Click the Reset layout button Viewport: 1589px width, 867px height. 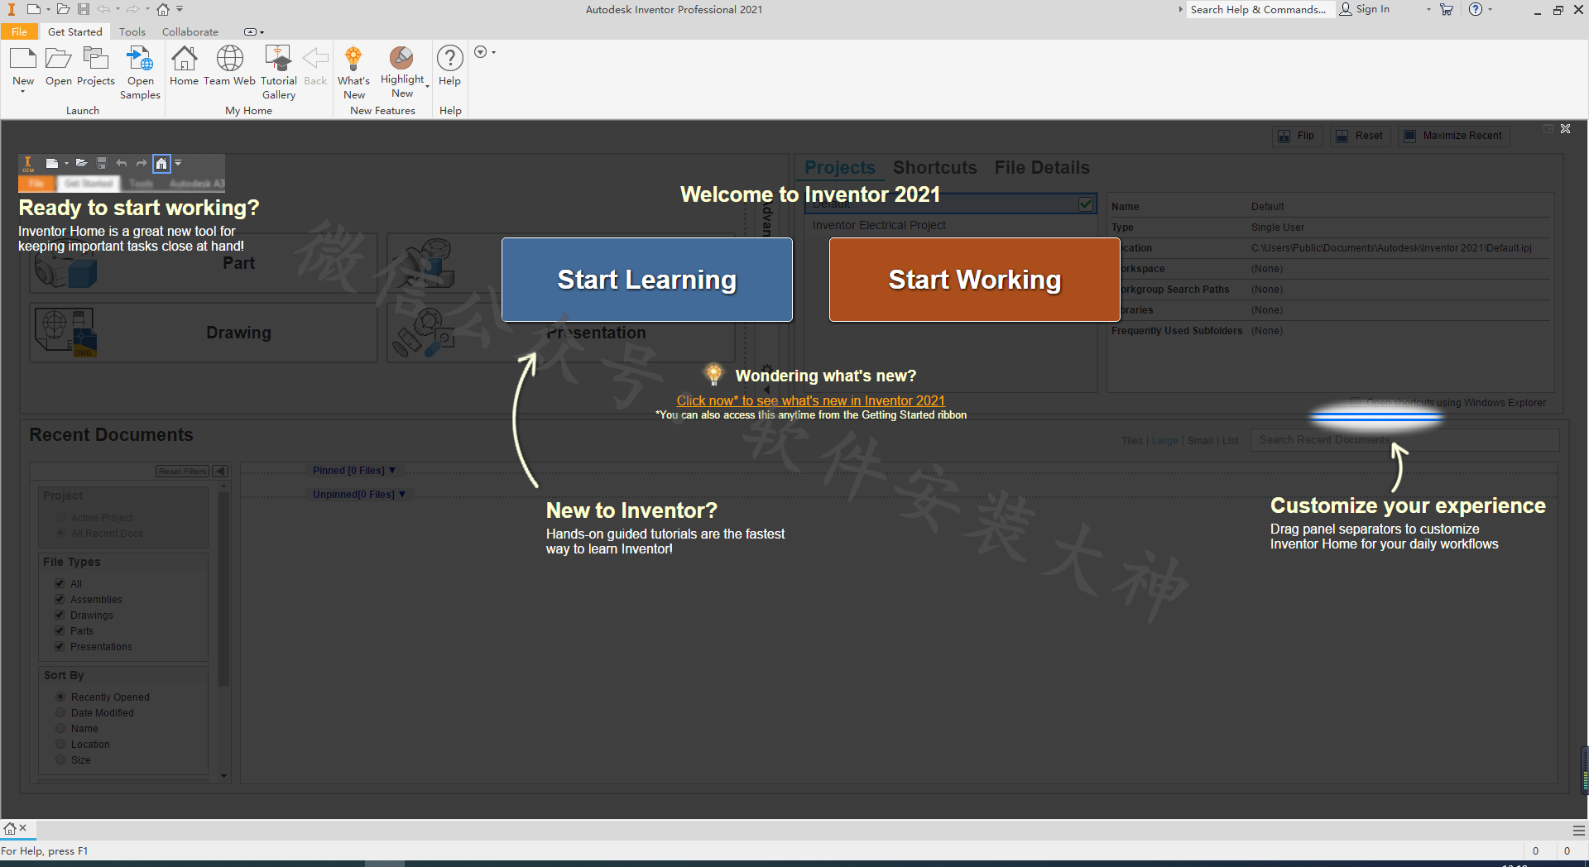click(1360, 136)
